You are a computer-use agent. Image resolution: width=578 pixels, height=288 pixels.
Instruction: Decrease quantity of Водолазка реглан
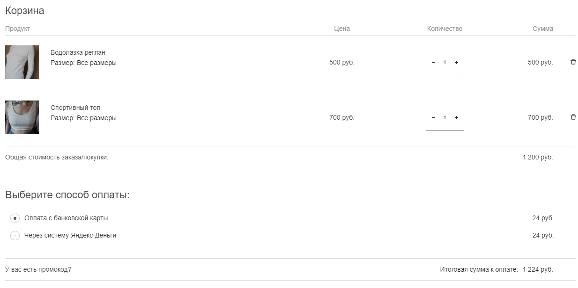pyautogui.click(x=433, y=63)
